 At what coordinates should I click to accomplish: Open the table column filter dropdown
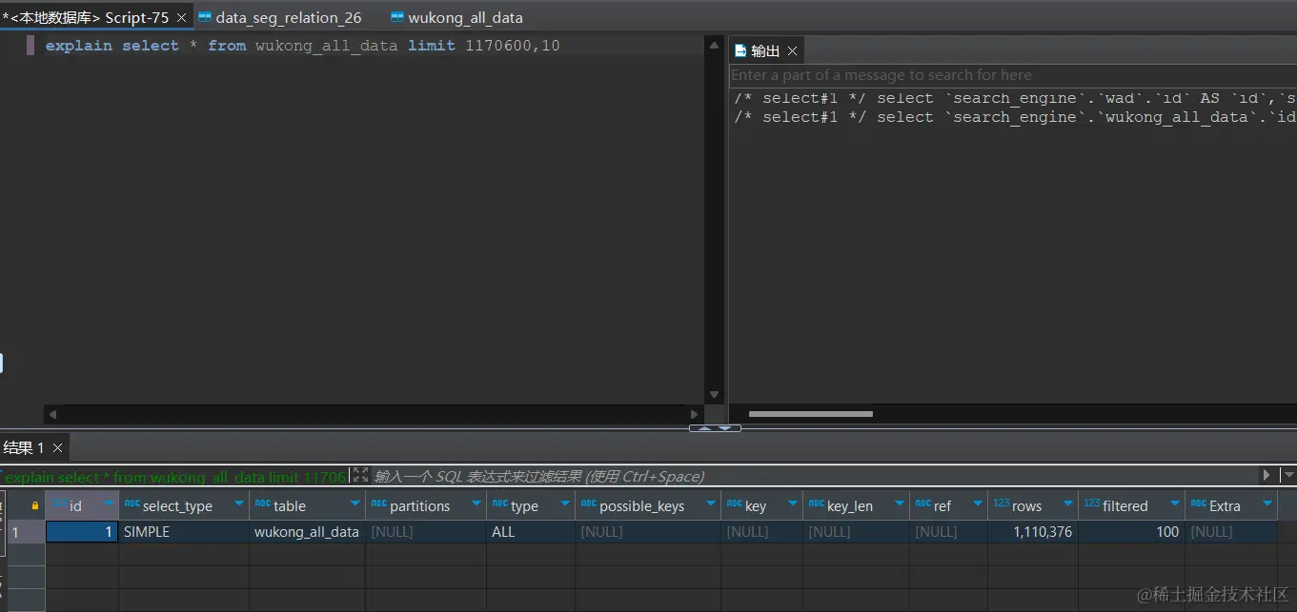tap(355, 503)
